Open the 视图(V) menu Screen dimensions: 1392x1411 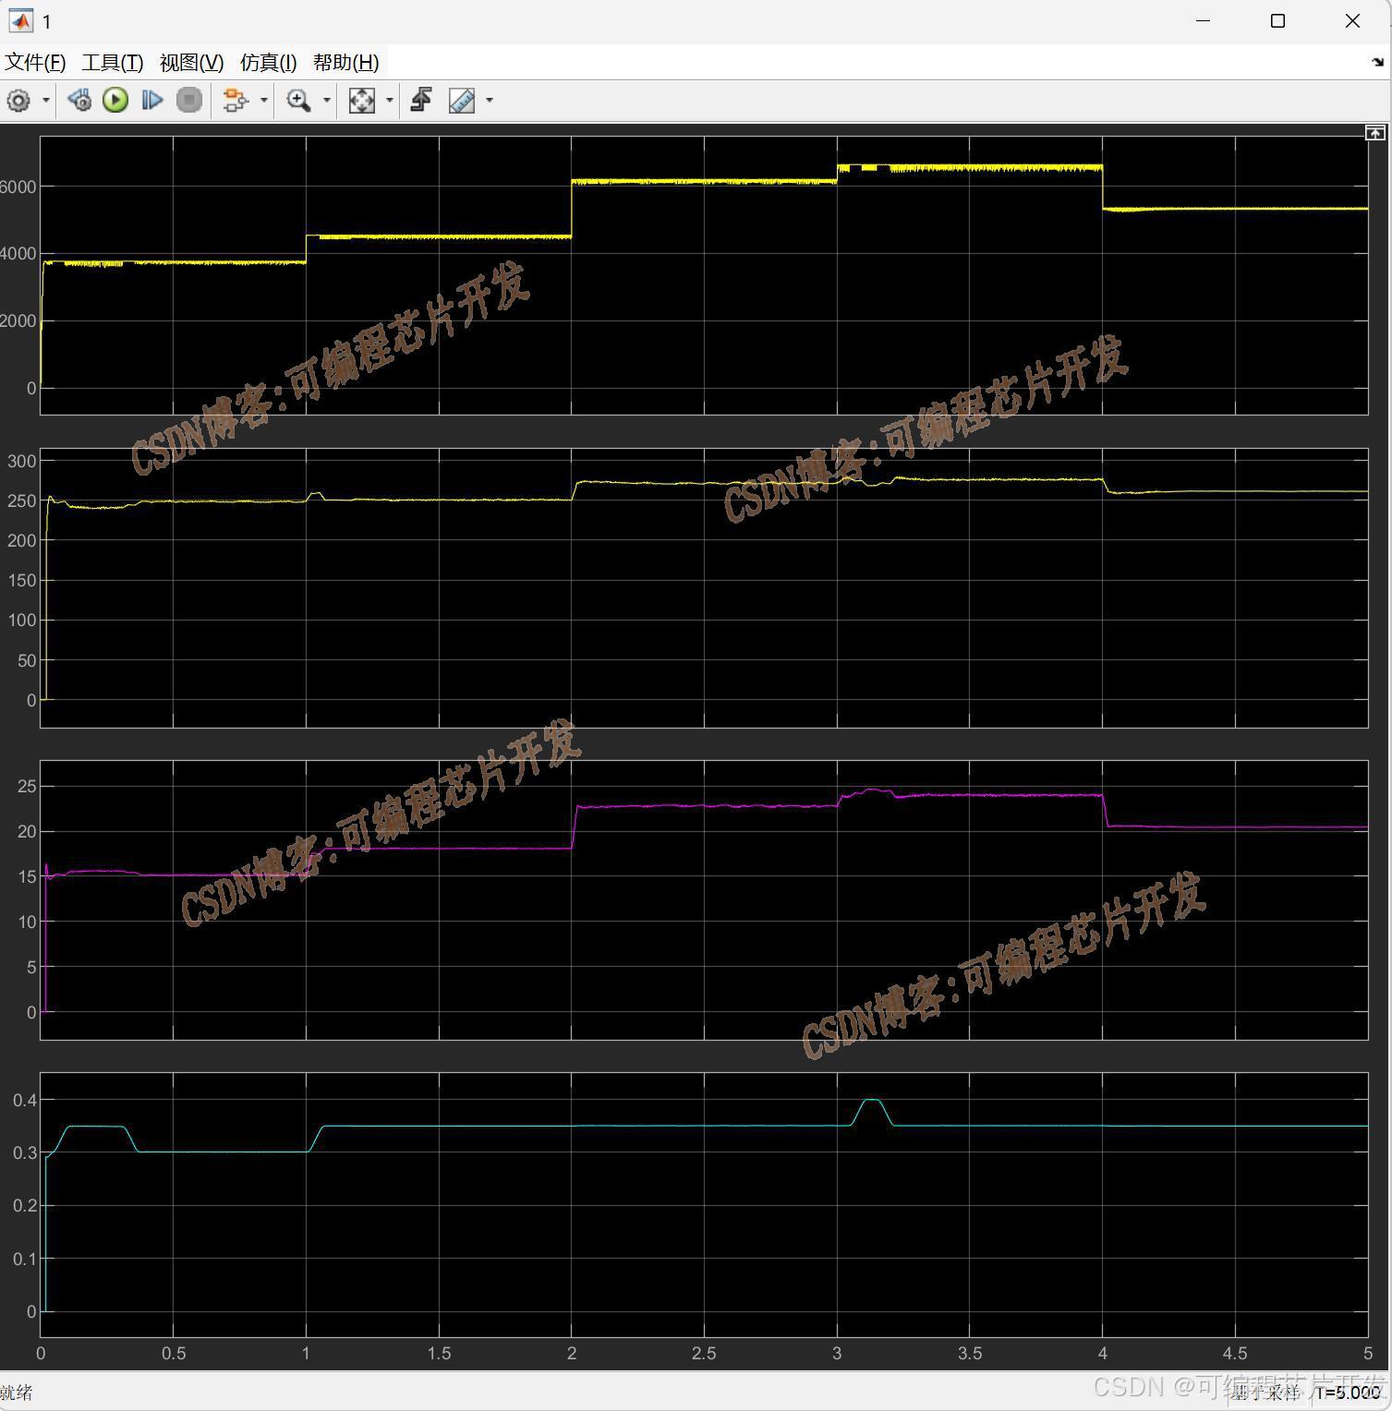(x=191, y=63)
